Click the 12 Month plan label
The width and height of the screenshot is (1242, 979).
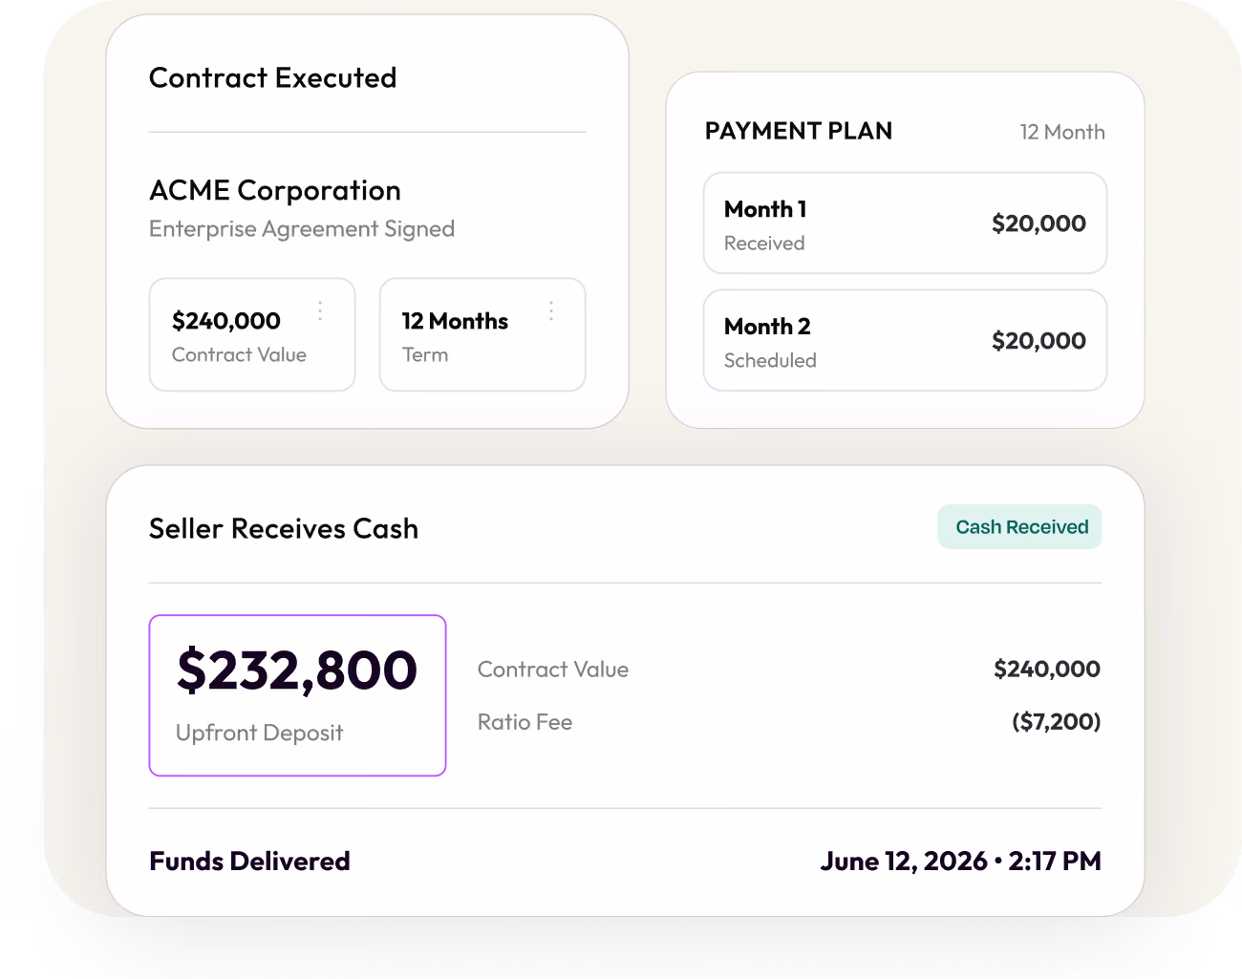[1062, 132]
